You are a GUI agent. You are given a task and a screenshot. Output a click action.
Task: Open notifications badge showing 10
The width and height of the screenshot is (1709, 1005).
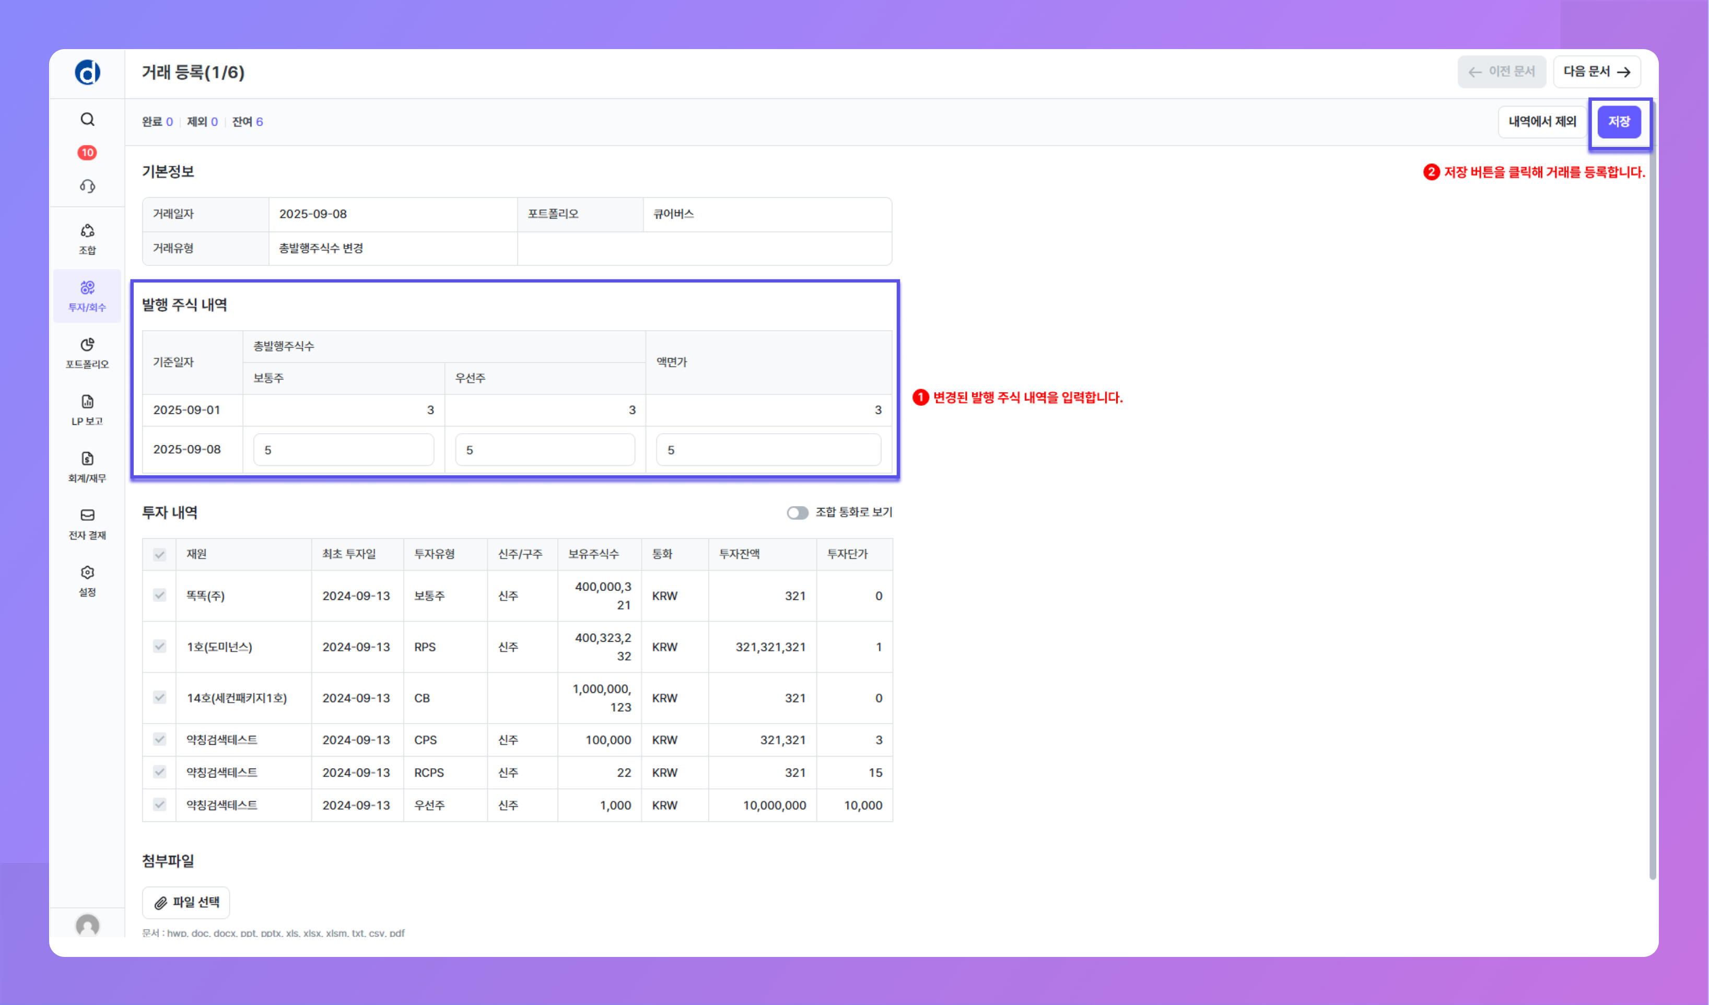pos(87,153)
